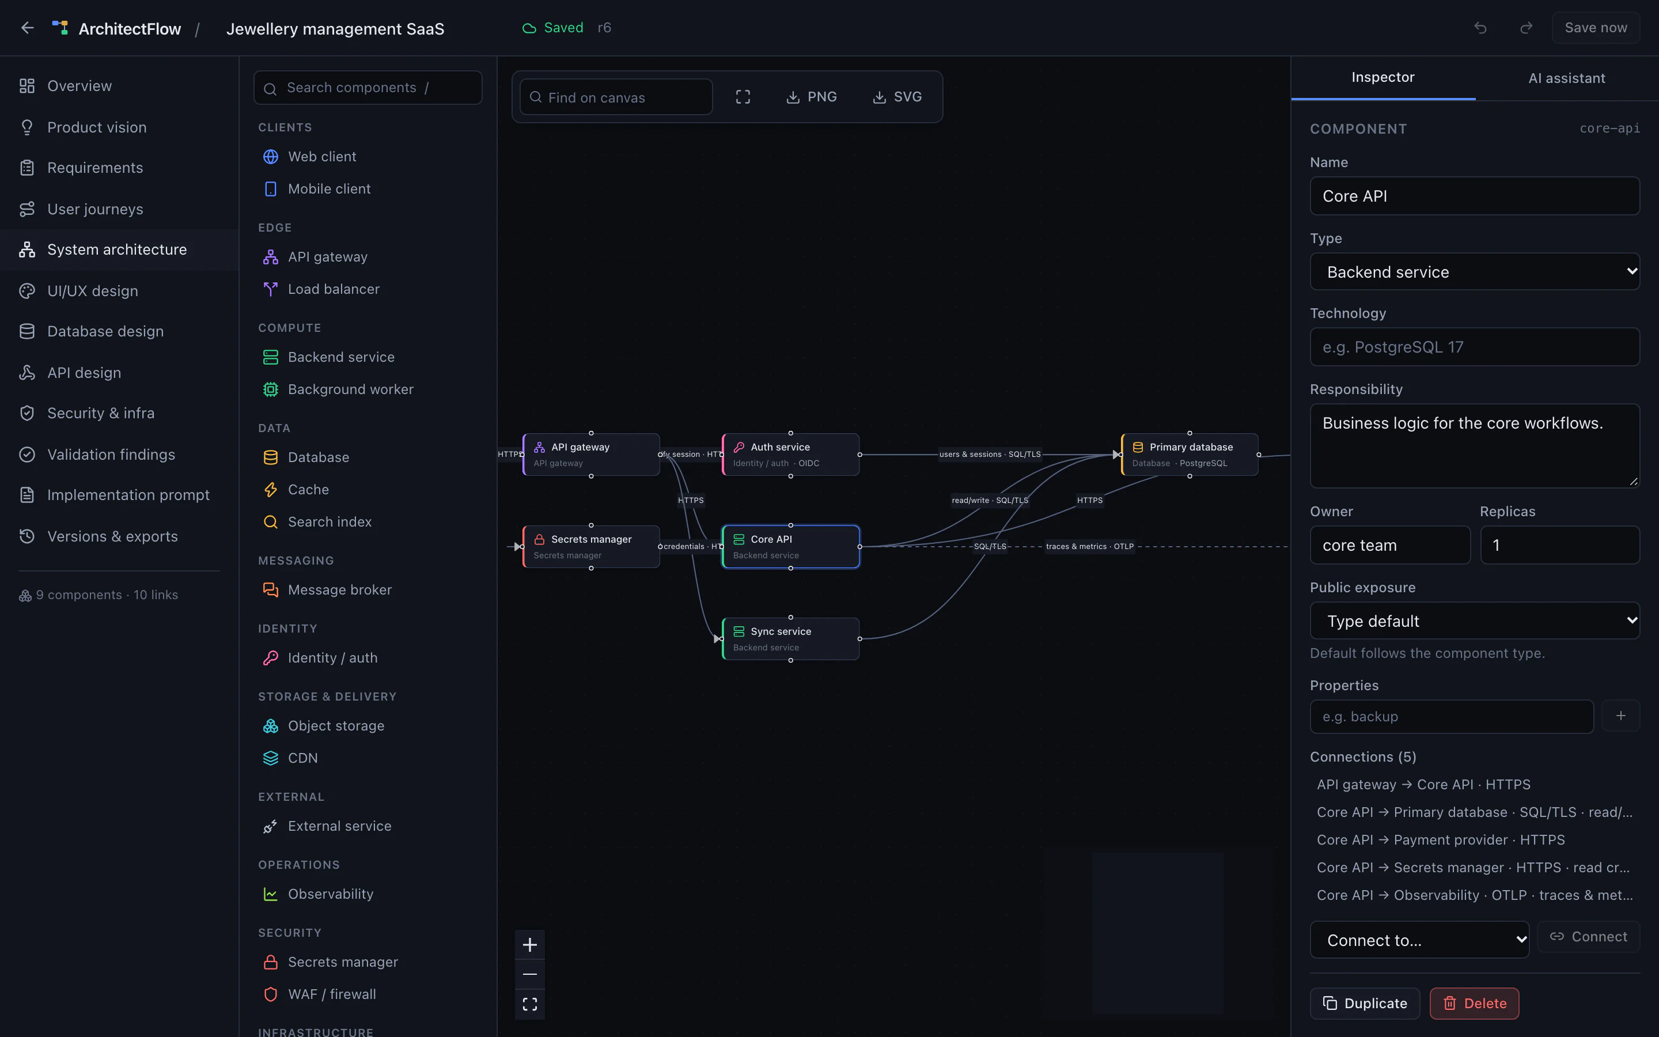Click the Connect button

[x=1588, y=937]
